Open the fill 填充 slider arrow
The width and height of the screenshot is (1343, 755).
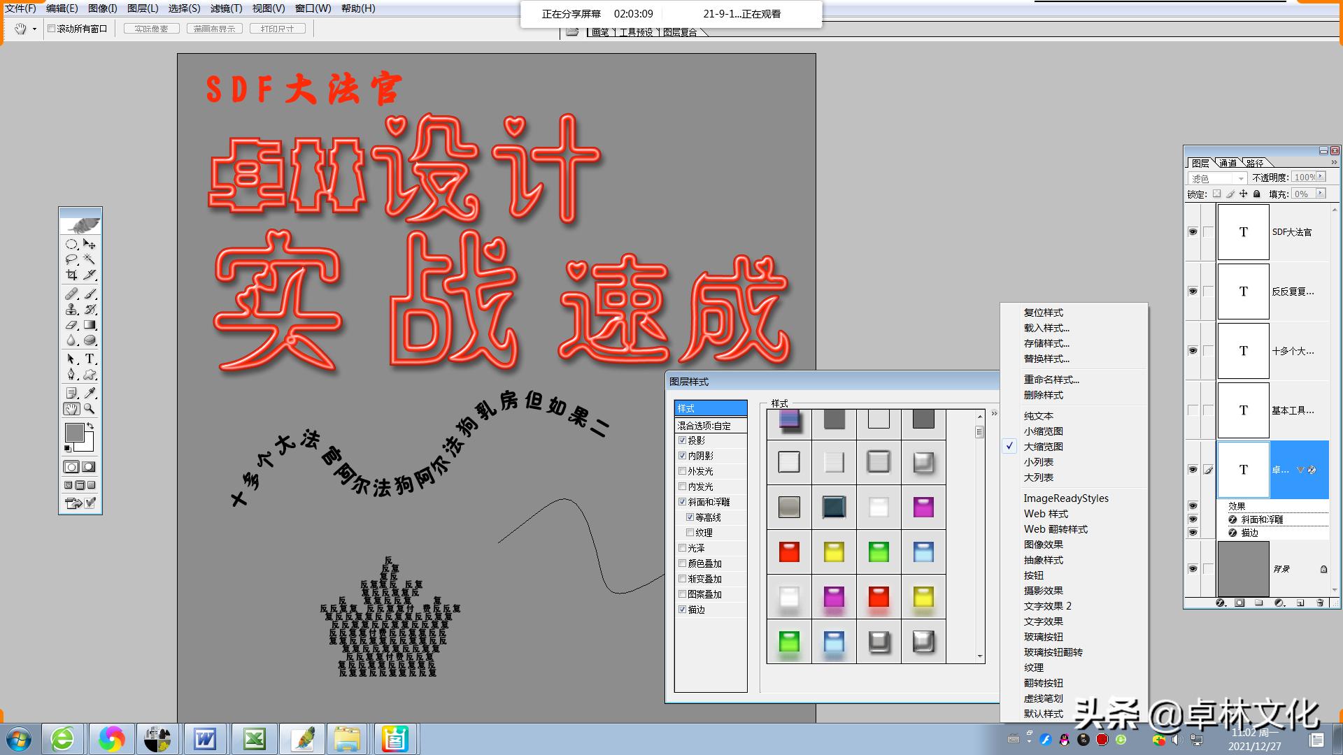[x=1321, y=194]
